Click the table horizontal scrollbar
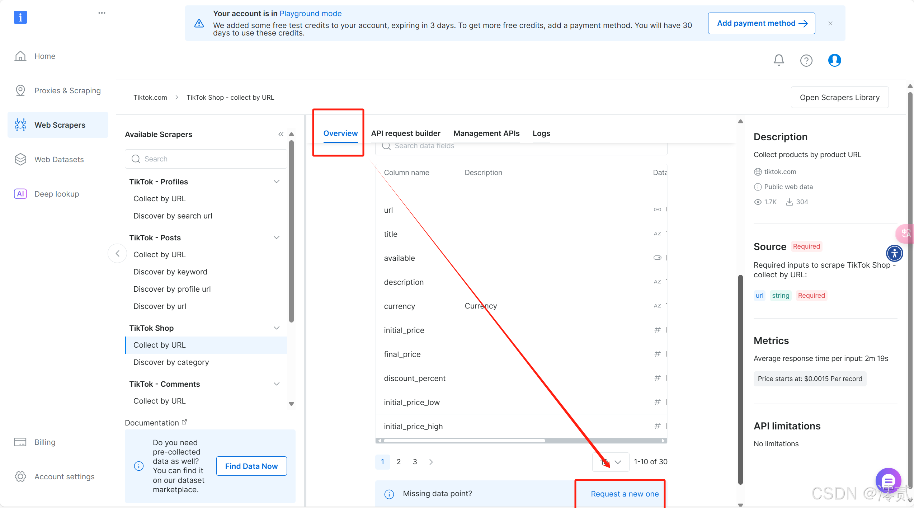Viewport: 914px width, 508px height. (x=464, y=441)
